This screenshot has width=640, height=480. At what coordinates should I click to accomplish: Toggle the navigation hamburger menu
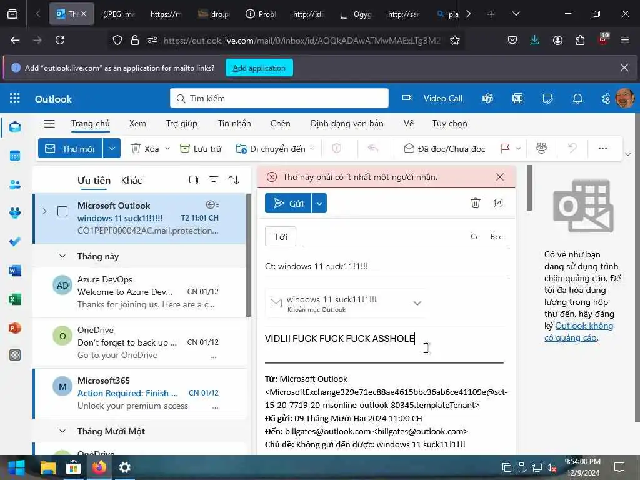[49, 123]
